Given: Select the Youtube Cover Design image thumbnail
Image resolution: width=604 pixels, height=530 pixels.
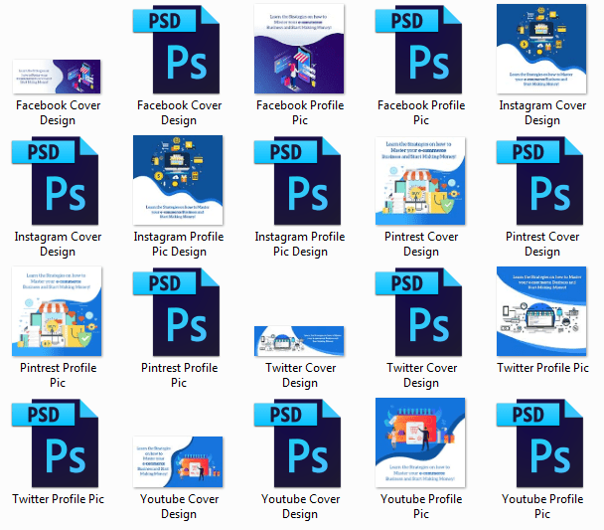Looking at the screenshot, I should (x=178, y=461).
